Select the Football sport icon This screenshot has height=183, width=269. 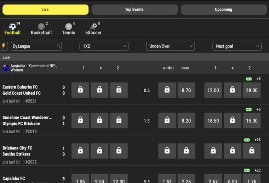point(12,27)
